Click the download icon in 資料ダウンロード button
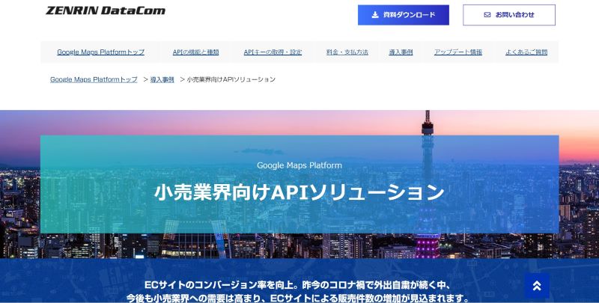The width and height of the screenshot is (599, 303). click(375, 15)
